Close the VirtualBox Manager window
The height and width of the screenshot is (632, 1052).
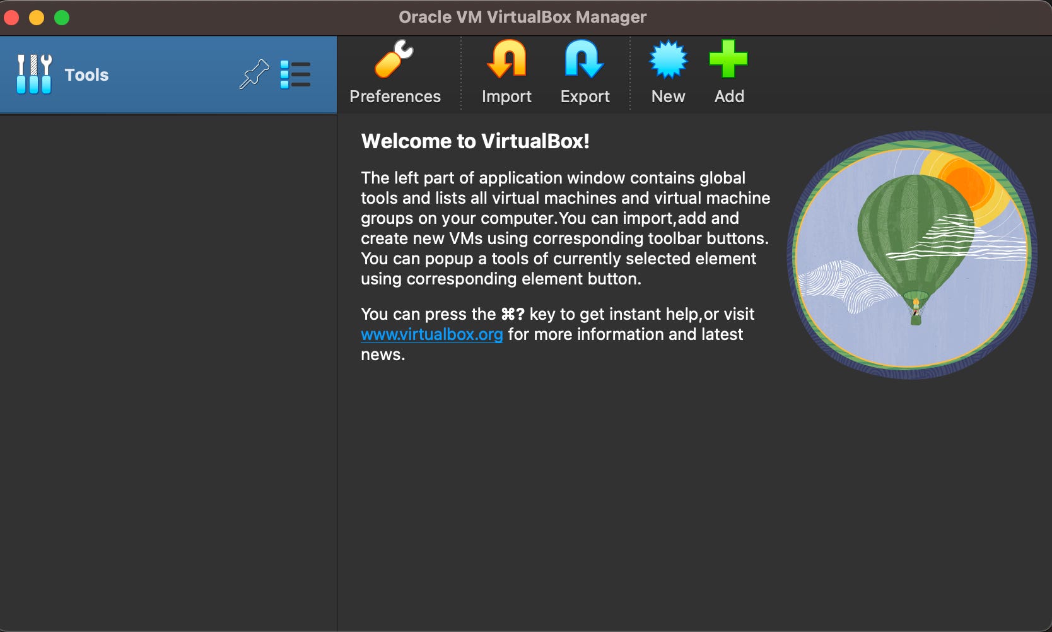click(11, 17)
